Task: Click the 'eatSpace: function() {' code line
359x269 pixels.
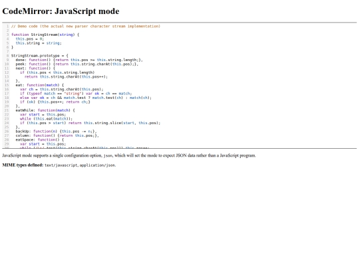Action: pos(40,139)
